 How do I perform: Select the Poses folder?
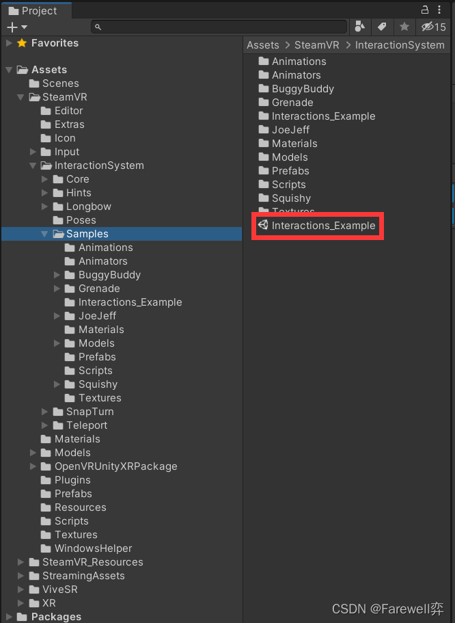(x=74, y=220)
